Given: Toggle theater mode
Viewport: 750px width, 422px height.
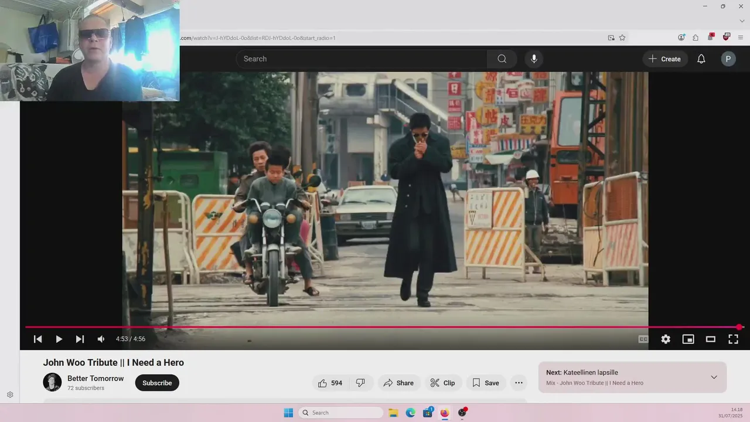Looking at the screenshot, I should click(x=711, y=339).
